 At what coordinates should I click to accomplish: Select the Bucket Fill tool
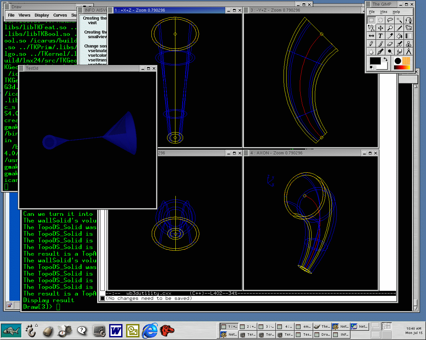(x=399, y=36)
